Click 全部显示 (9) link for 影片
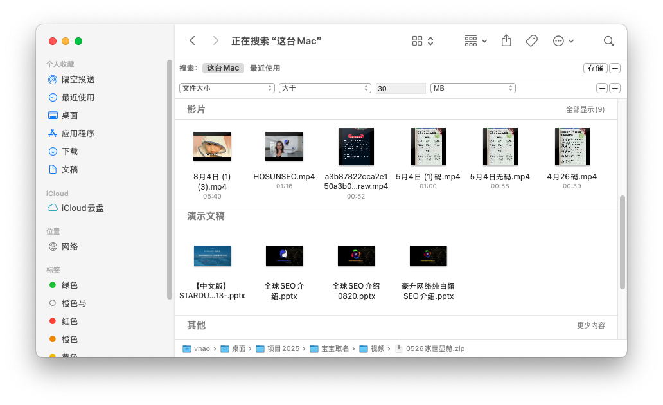This screenshot has width=663, height=405. (585, 110)
